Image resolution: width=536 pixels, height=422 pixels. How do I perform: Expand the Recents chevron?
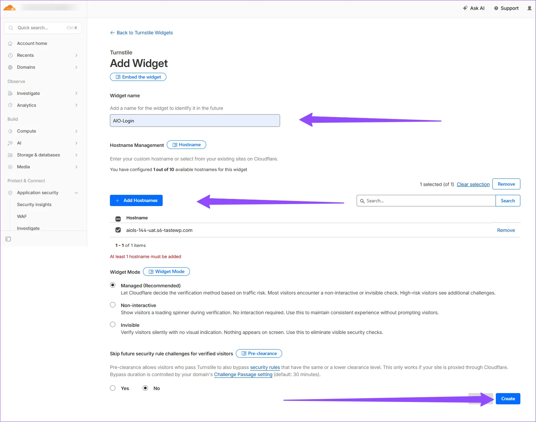[76, 55]
